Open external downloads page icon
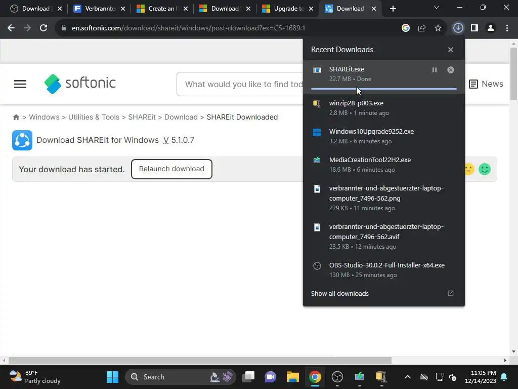The image size is (518, 389). [451, 293]
